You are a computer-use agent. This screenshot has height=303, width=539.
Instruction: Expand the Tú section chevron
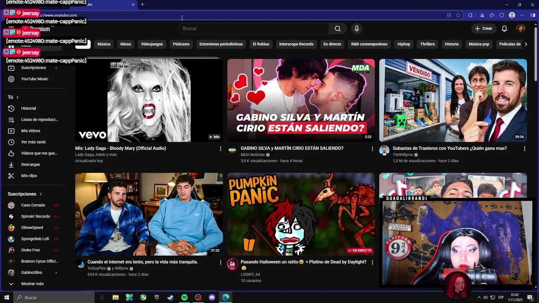click(x=17, y=97)
